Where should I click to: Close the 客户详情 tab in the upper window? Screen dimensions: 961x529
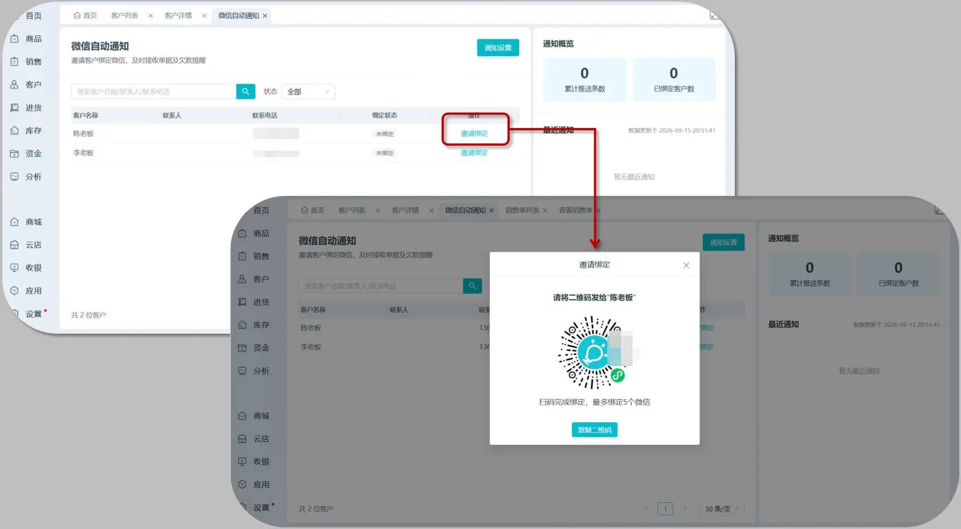coord(204,16)
